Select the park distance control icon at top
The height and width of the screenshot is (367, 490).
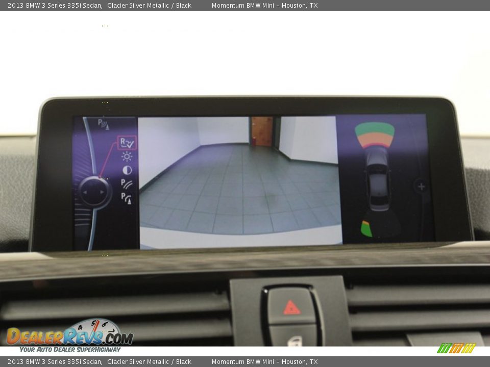pos(103,124)
